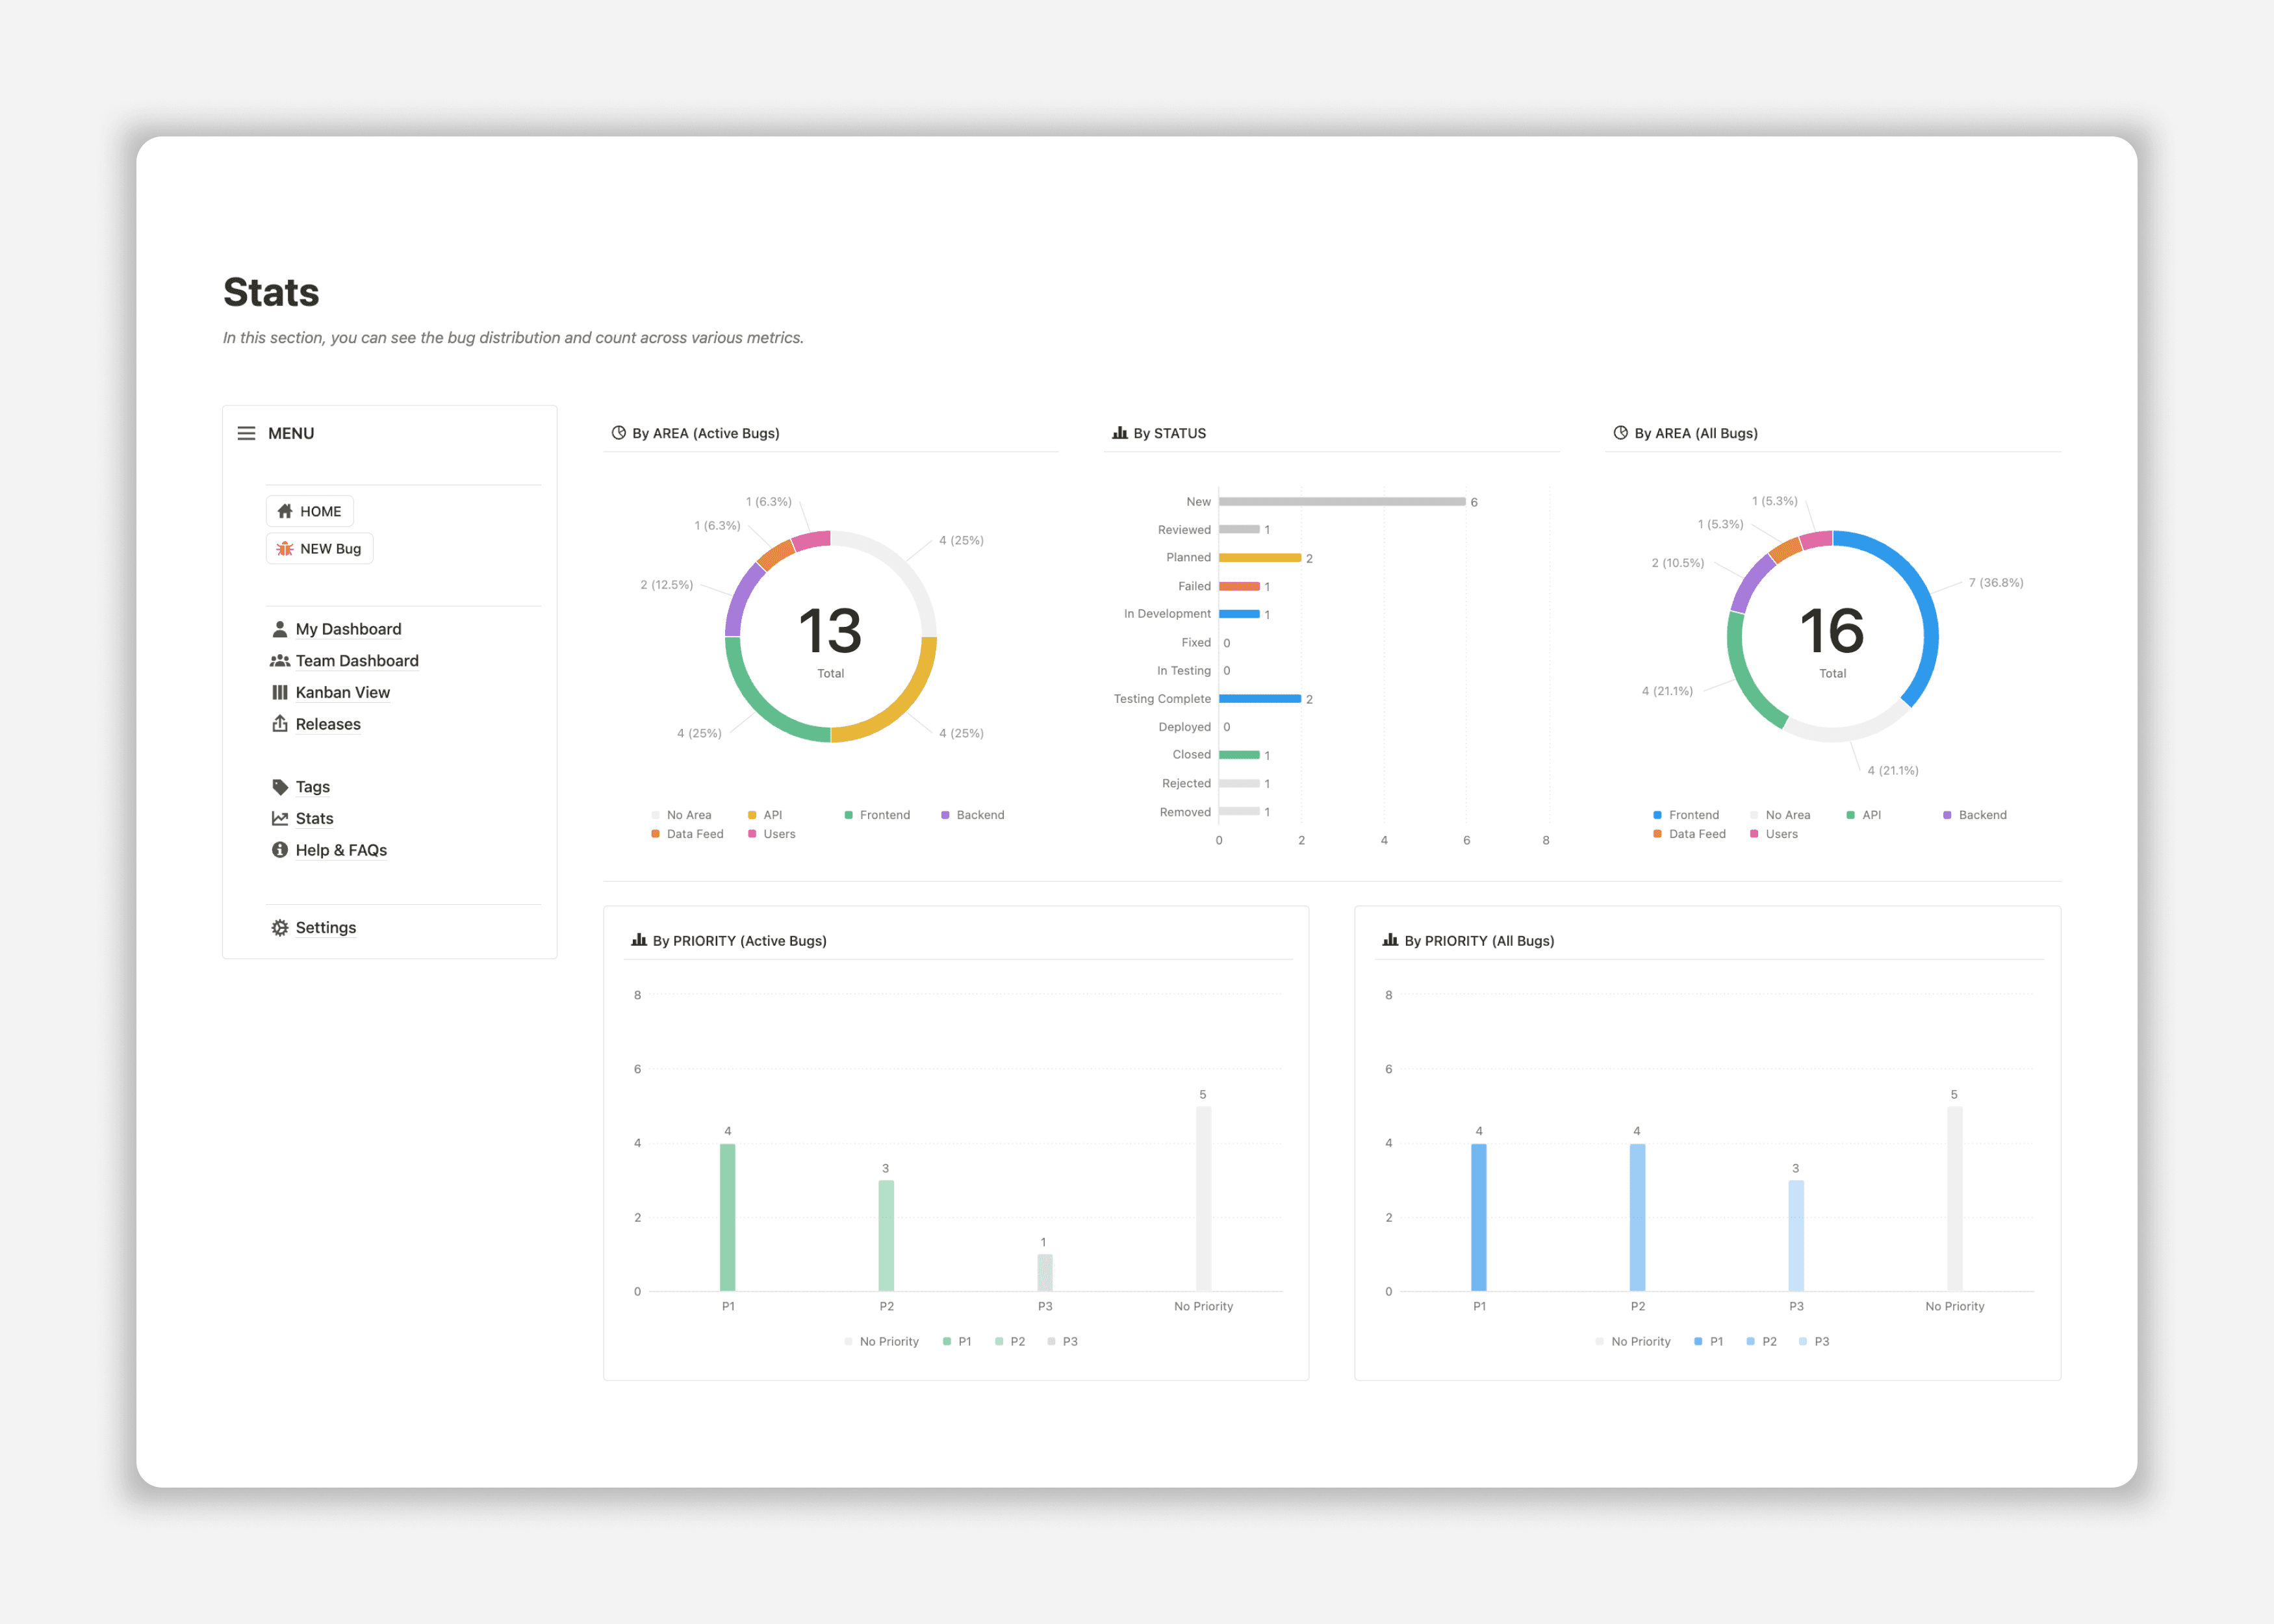
Task: Click the Testing Complete bar in By STATUS chart
Action: (x=1261, y=698)
